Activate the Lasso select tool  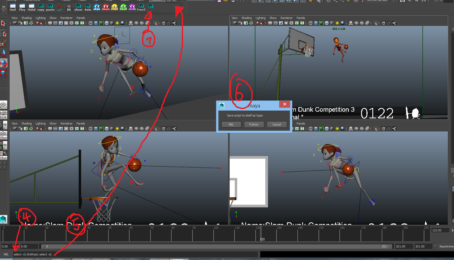[x=3, y=34]
